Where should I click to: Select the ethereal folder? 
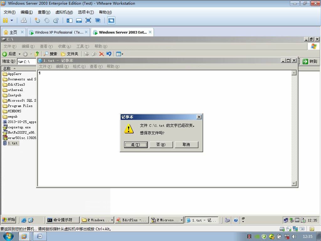click(13, 90)
